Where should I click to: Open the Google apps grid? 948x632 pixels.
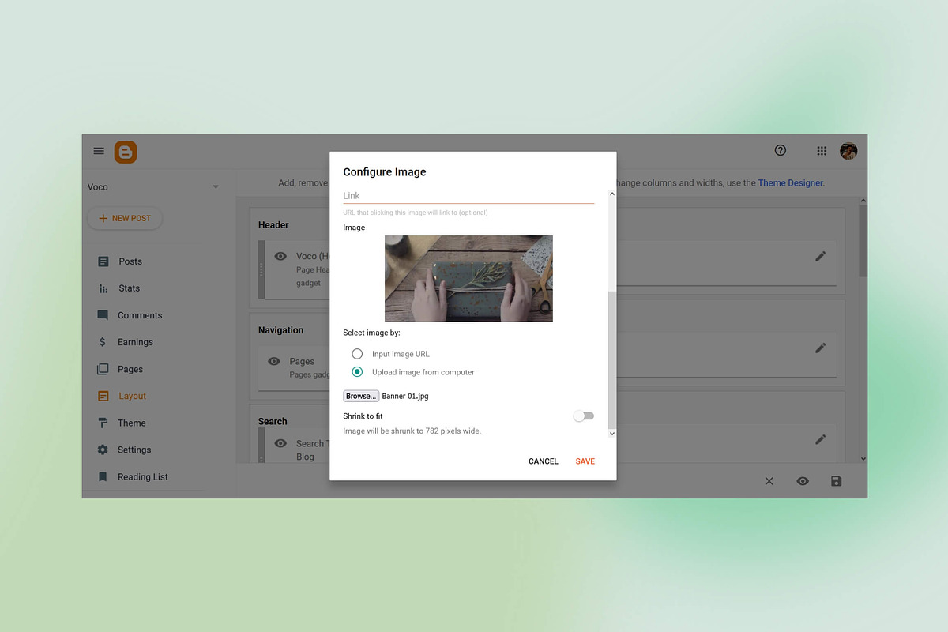822,151
